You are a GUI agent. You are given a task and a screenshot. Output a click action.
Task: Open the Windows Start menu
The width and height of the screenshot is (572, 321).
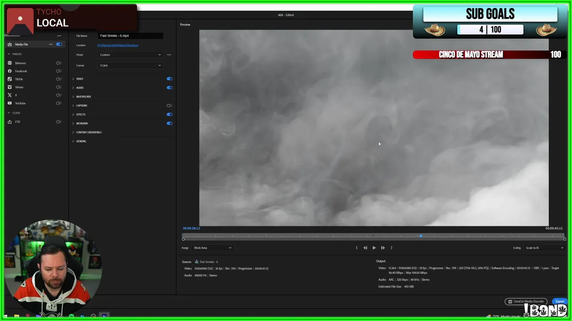6,316
